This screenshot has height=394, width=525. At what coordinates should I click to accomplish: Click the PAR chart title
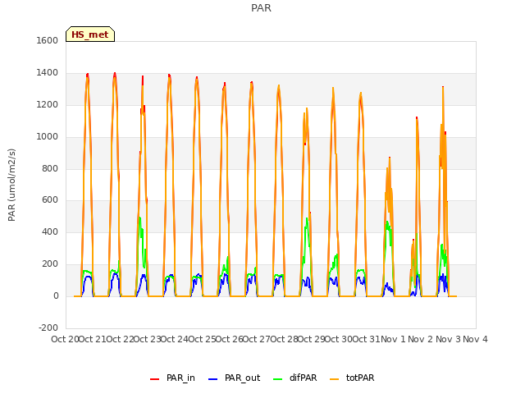pos(261,8)
